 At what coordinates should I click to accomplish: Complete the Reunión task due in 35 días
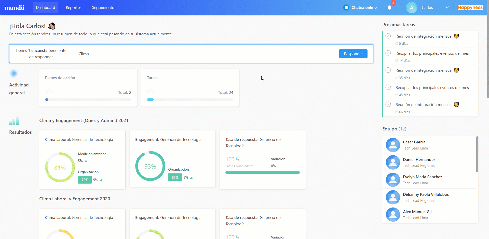(388, 70)
